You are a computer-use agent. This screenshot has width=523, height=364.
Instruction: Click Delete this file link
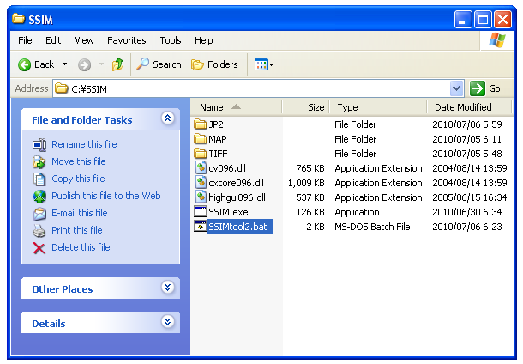[81, 247]
